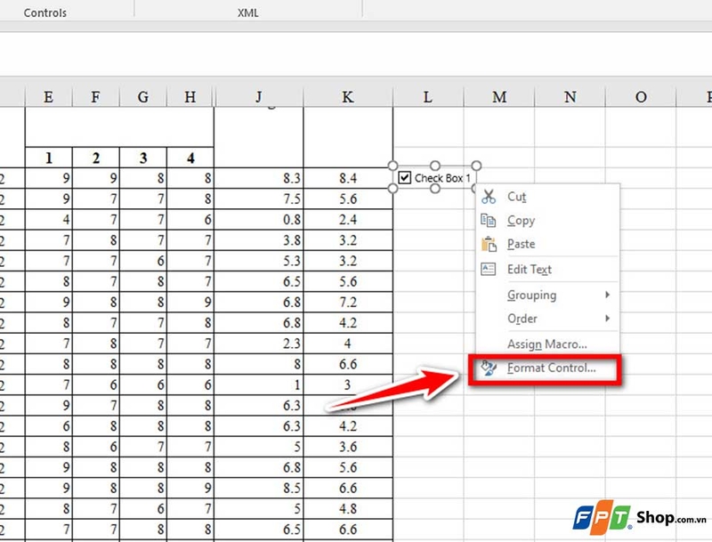Select column J by its header
712x542 pixels.
point(260,96)
